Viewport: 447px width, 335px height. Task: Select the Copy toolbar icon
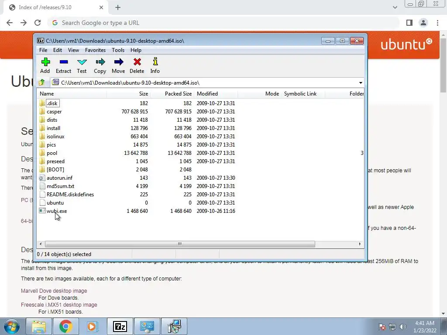(100, 65)
